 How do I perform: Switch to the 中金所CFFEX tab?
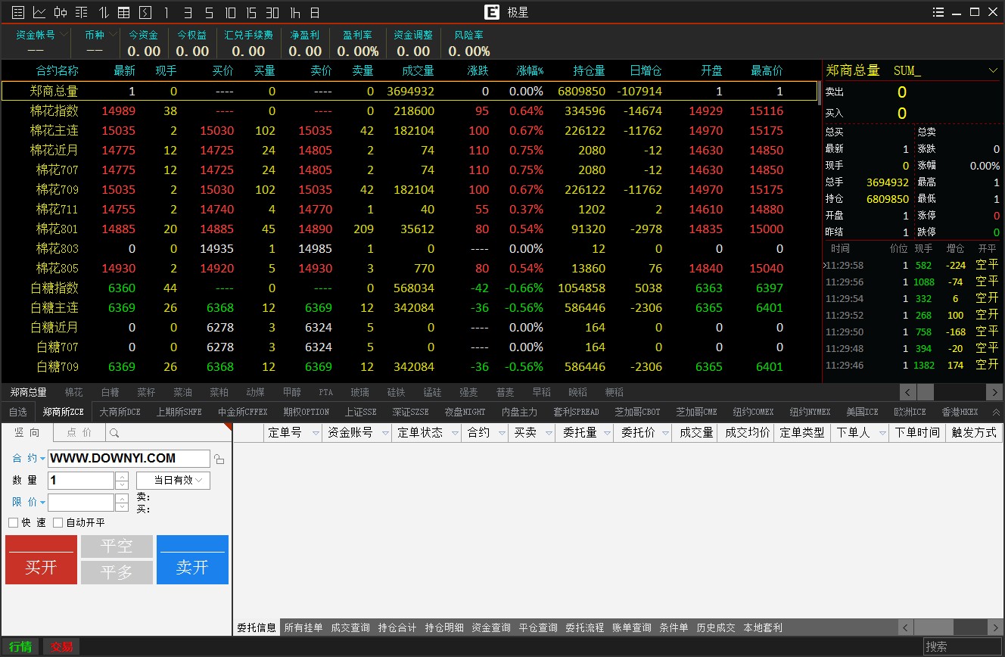click(x=243, y=412)
